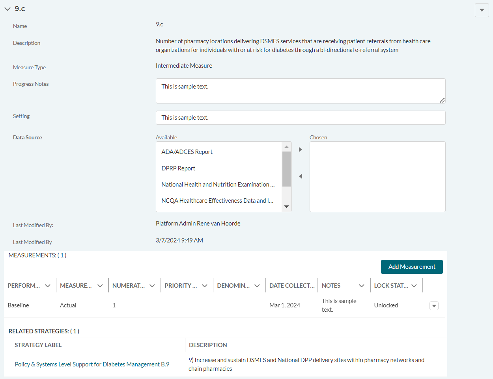493x379 pixels.
Task: Open the Baseline row actions menu
Action: click(434, 306)
